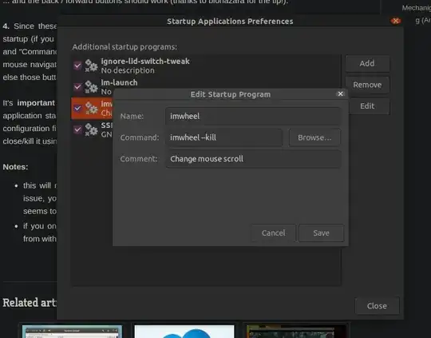Close the Startup Applications Preferences with Close button
The image size is (431, 338).
[x=377, y=306]
